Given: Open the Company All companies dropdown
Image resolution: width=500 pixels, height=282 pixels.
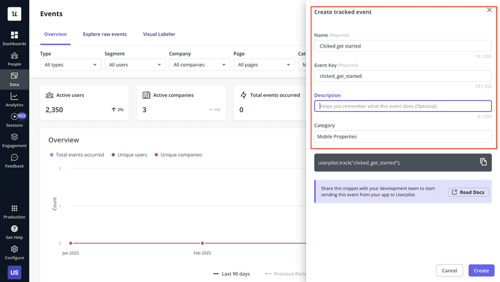Looking at the screenshot, I should tap(199, 65).
